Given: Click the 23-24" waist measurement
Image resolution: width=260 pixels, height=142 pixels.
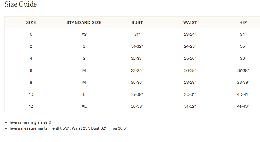Looking at the screenshot, I should pyautogui.click(x=190, y=34).
